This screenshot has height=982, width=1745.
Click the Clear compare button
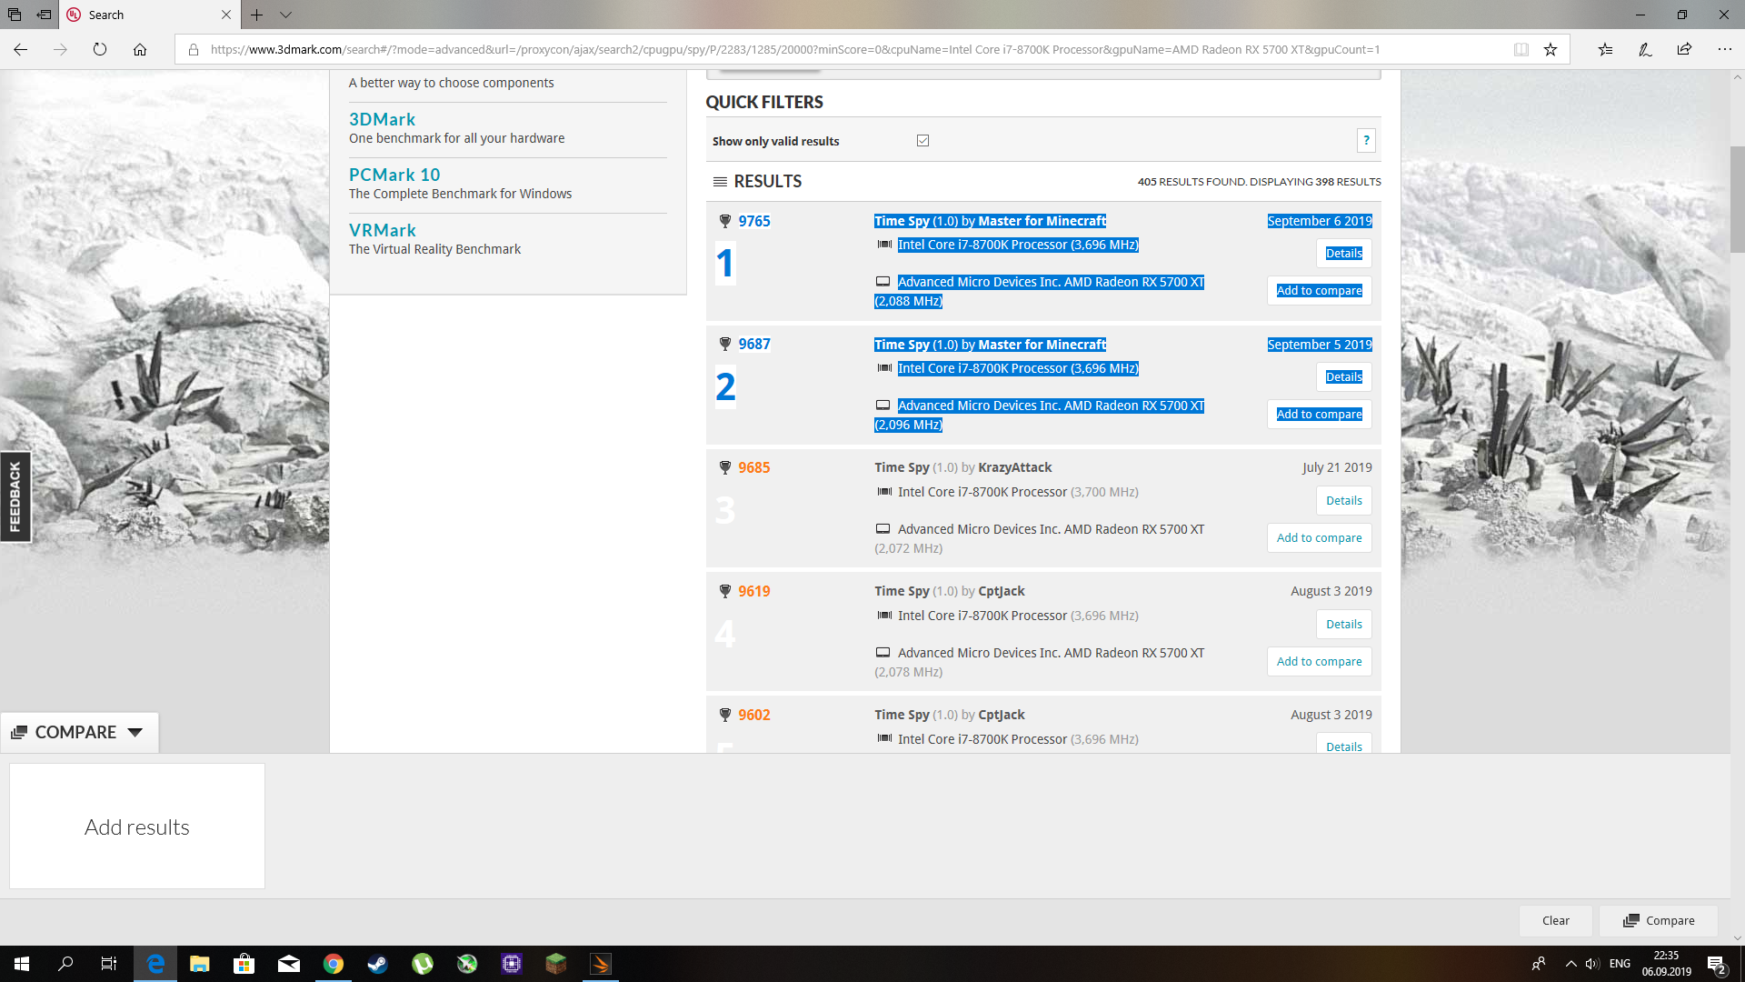pyautogui.click(x=1555, y=920)
